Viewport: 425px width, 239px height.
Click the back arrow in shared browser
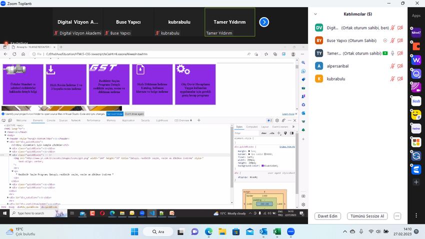pyautogui.click(x=5, y=54)
